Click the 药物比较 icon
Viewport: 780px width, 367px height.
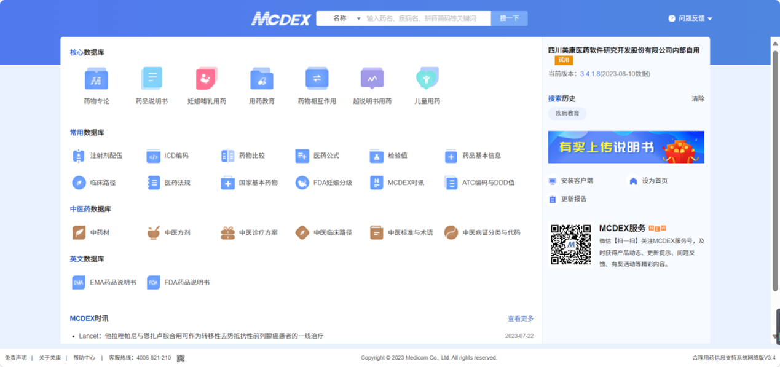227,156
